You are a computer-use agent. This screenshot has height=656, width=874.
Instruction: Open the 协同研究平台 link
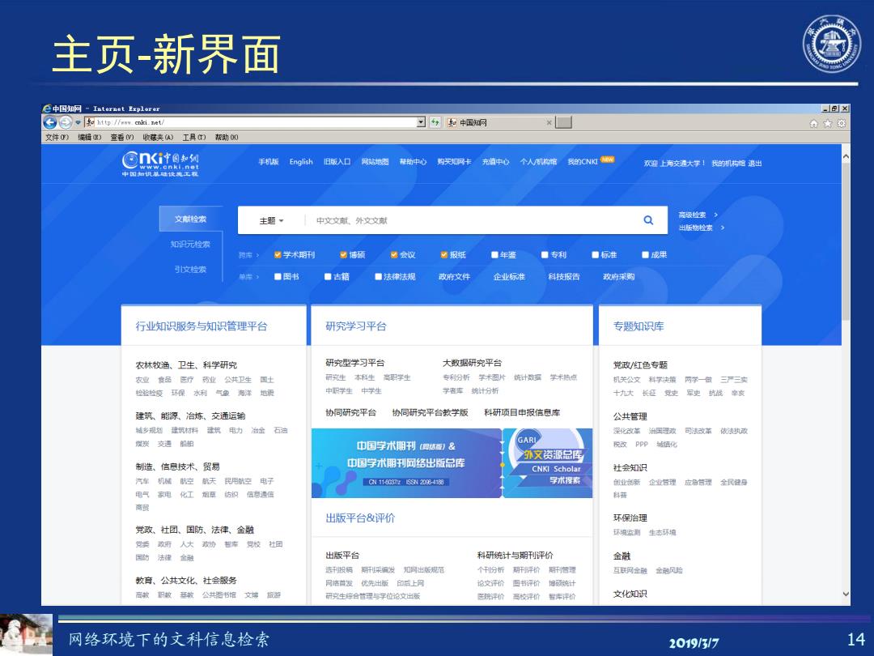click(350, 413)
